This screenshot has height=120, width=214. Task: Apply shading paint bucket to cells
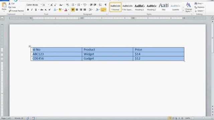coord(97,10)
